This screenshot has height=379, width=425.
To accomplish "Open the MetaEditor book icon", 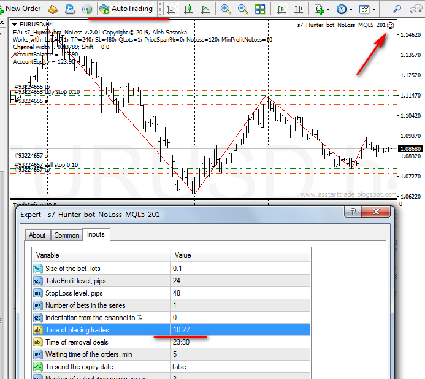I will tap(53, 9).
